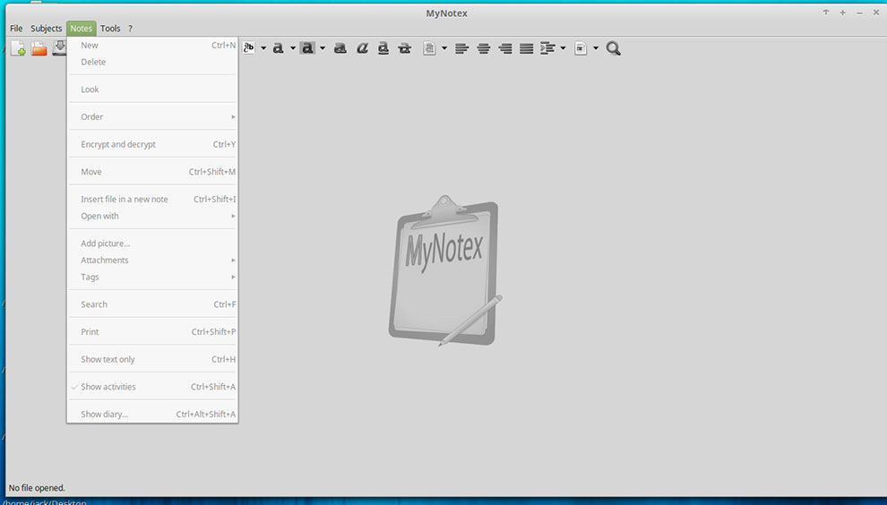Click the indent/list toolbar icon
This screenshot has height=505, width=887.
pyautogui.click(x=547, y=48)
